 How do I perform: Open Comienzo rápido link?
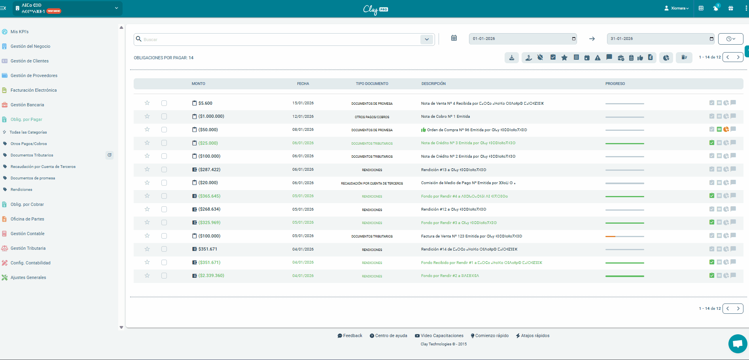pos(490,335)
